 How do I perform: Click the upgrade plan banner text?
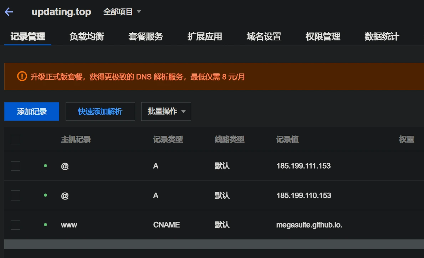tap(138, 76)
